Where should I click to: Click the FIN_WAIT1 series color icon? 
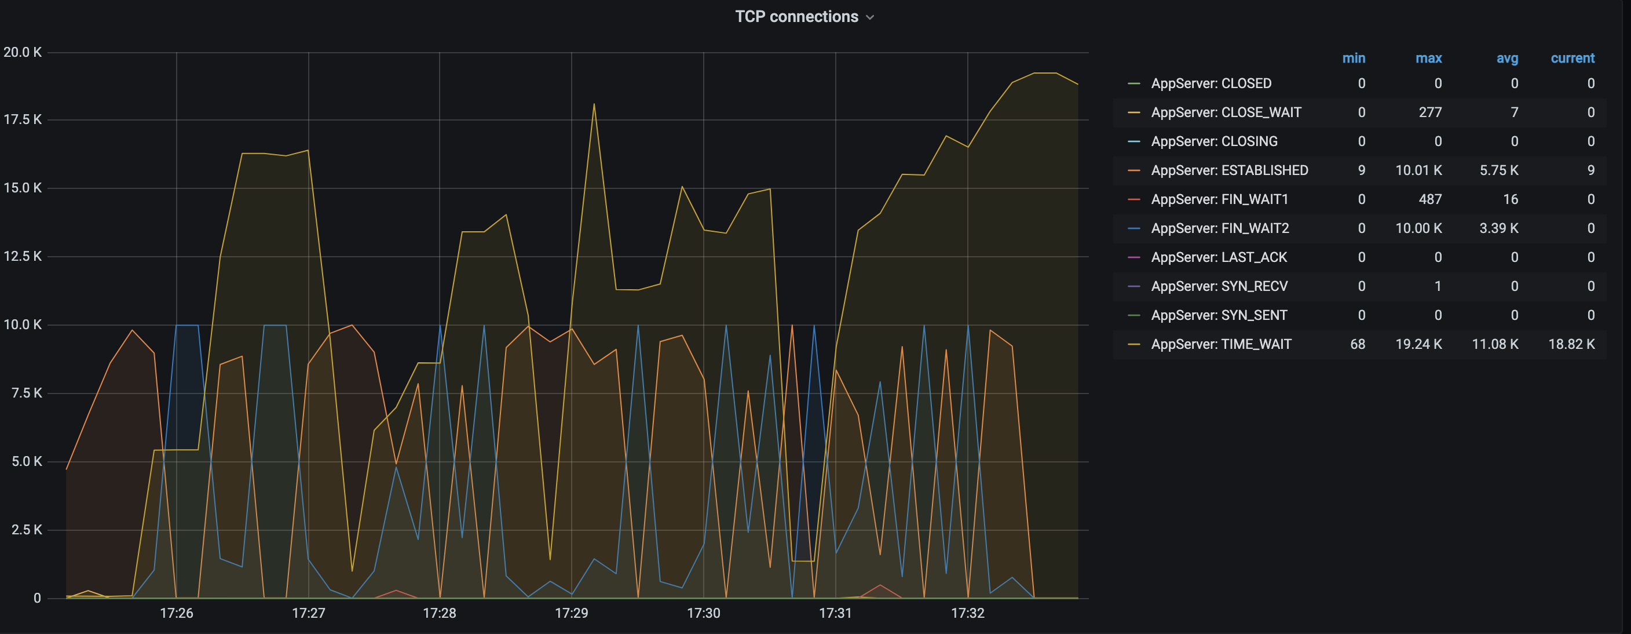1133,199
